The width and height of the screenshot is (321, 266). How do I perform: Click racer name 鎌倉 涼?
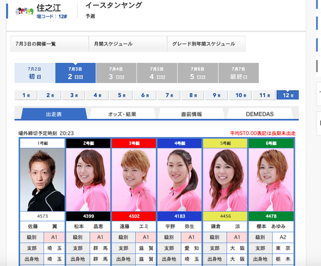(x=225, y=227)
